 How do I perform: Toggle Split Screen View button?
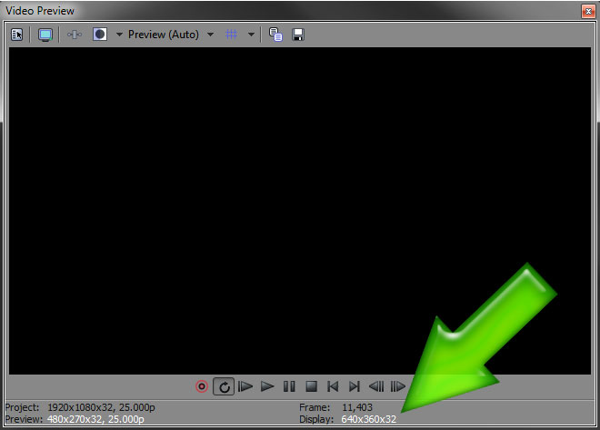pos(100,35)
